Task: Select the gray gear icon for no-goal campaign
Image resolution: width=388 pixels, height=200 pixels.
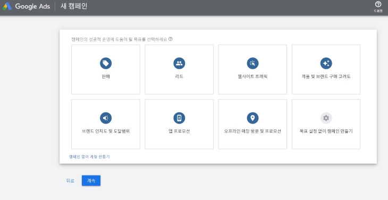Action: pyautogui.click(x=326, y=118)
